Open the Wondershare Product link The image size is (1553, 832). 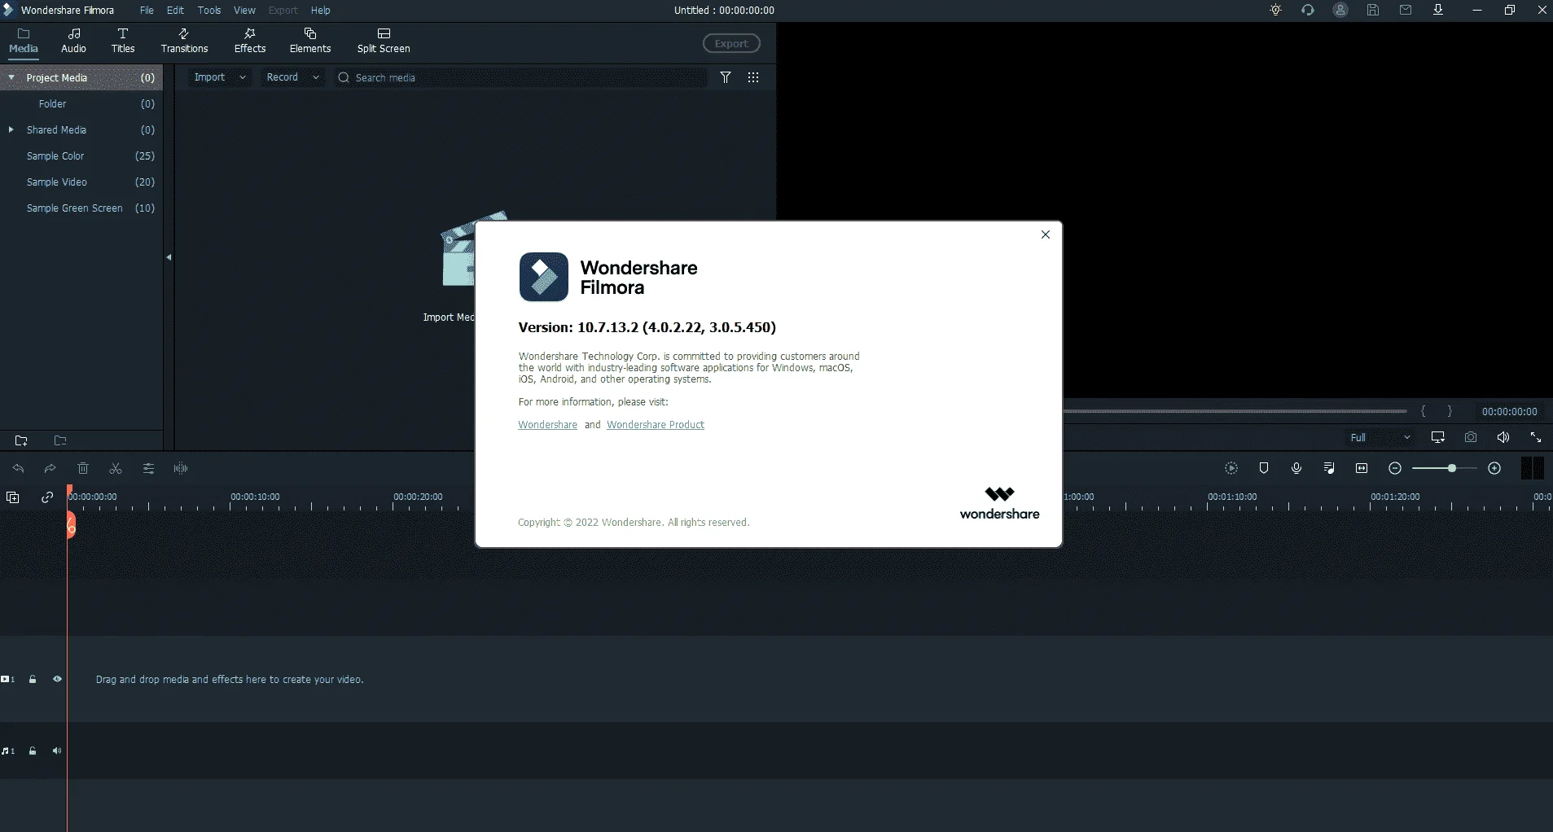coord(656,425)
